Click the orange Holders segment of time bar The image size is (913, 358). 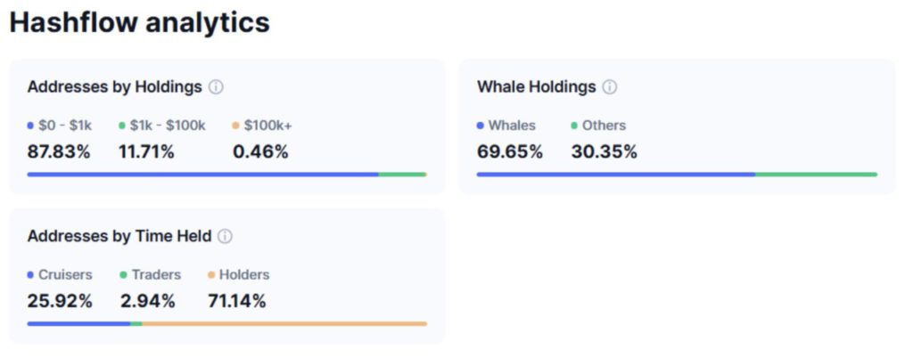tap(284, 323)
